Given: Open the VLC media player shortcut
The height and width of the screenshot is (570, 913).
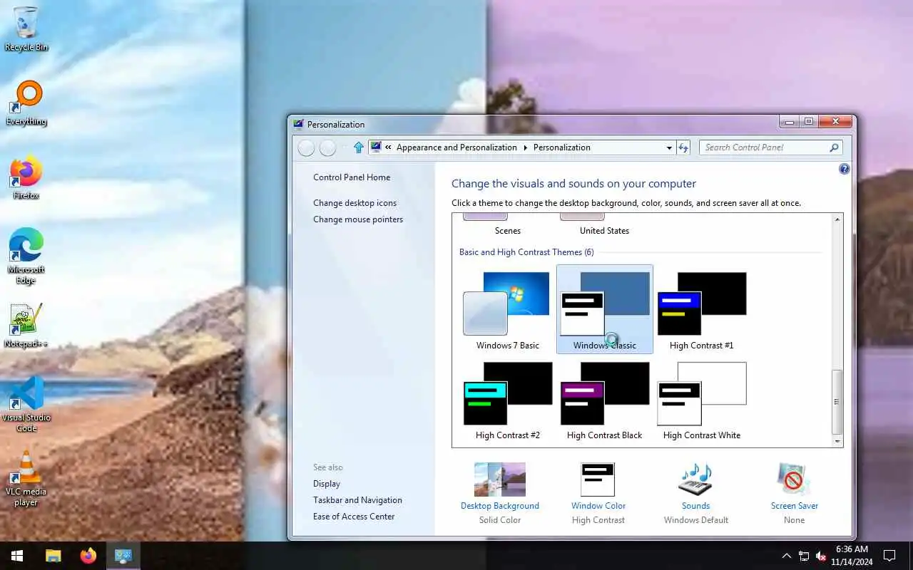Looking at the screenshot, I should point(26,478).
